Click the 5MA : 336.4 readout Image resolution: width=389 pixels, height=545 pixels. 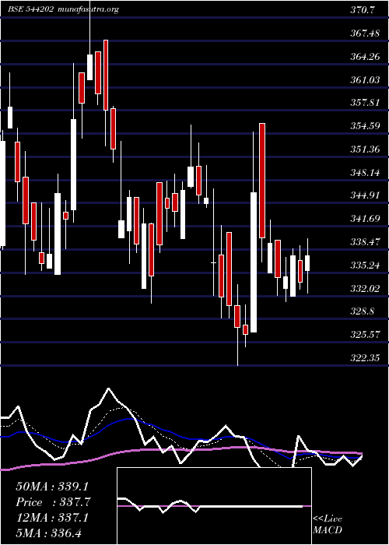(48, 533)
